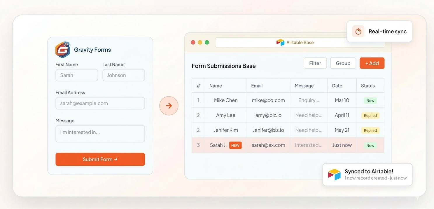Click the New status tag in Sarah J. row
The width and height of the screenshot is (434, 209).
point(370,146)
